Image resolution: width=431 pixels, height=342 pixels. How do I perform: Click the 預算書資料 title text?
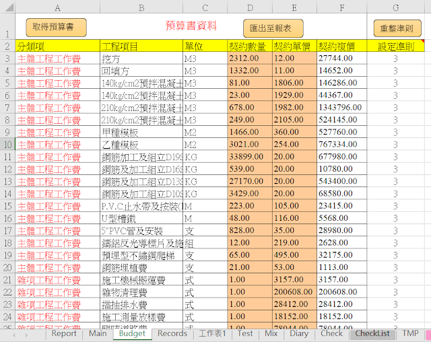pos(191,26)
